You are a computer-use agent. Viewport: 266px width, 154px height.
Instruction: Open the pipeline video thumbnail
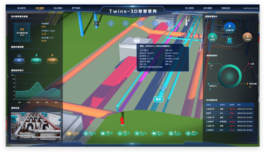(x=36, y=126)
